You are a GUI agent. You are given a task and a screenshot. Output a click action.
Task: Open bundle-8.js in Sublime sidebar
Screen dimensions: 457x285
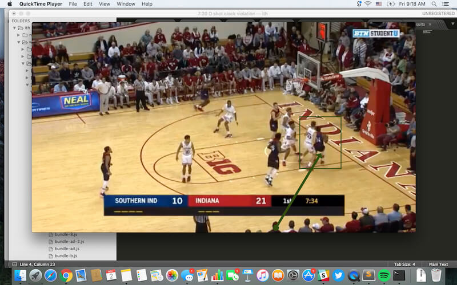(x=66, y=234)
